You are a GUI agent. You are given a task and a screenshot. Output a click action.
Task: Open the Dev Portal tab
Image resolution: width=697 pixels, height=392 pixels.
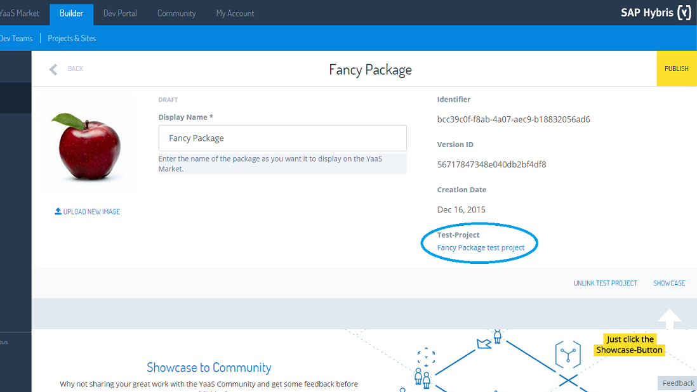click(x=120, y=13)
